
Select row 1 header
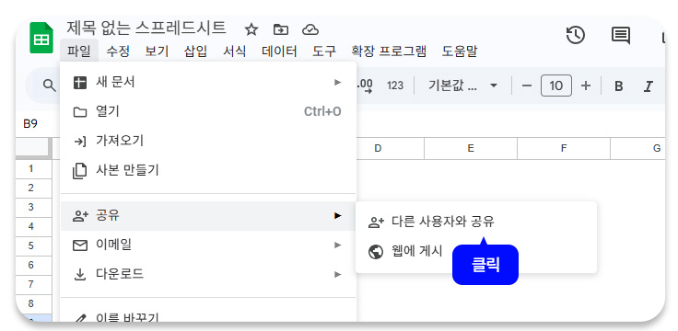click(34, 169)
